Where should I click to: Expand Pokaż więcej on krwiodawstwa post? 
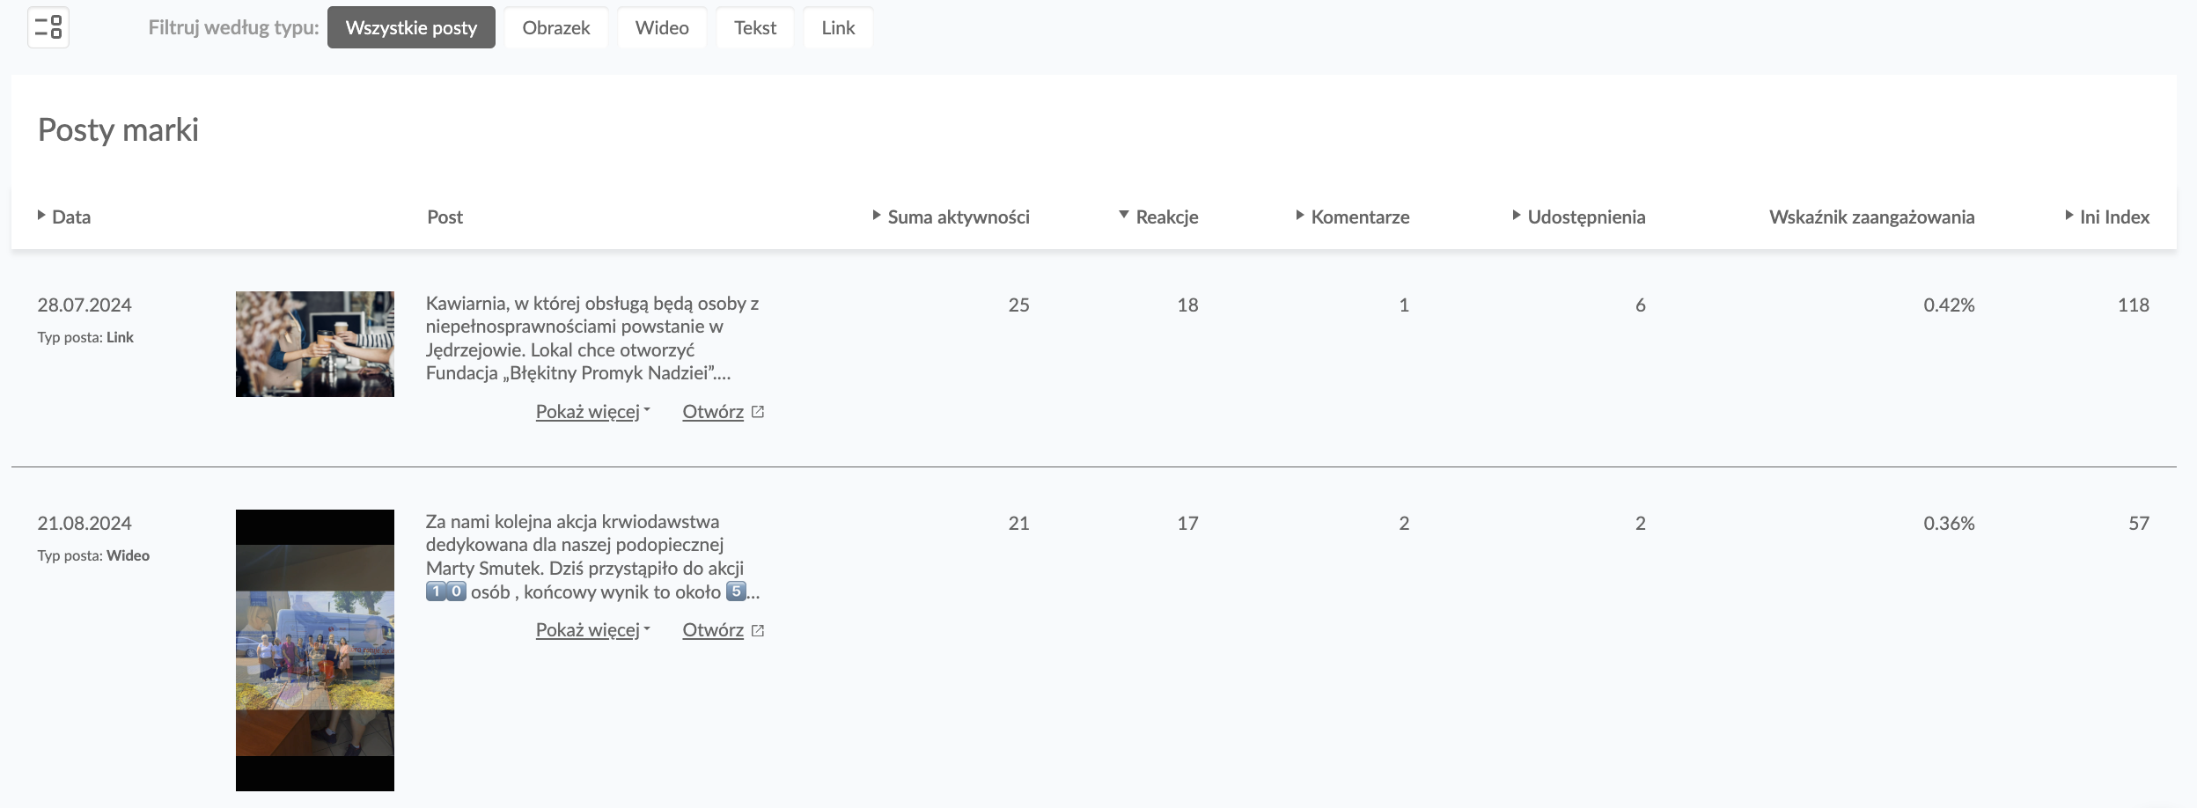591,630
